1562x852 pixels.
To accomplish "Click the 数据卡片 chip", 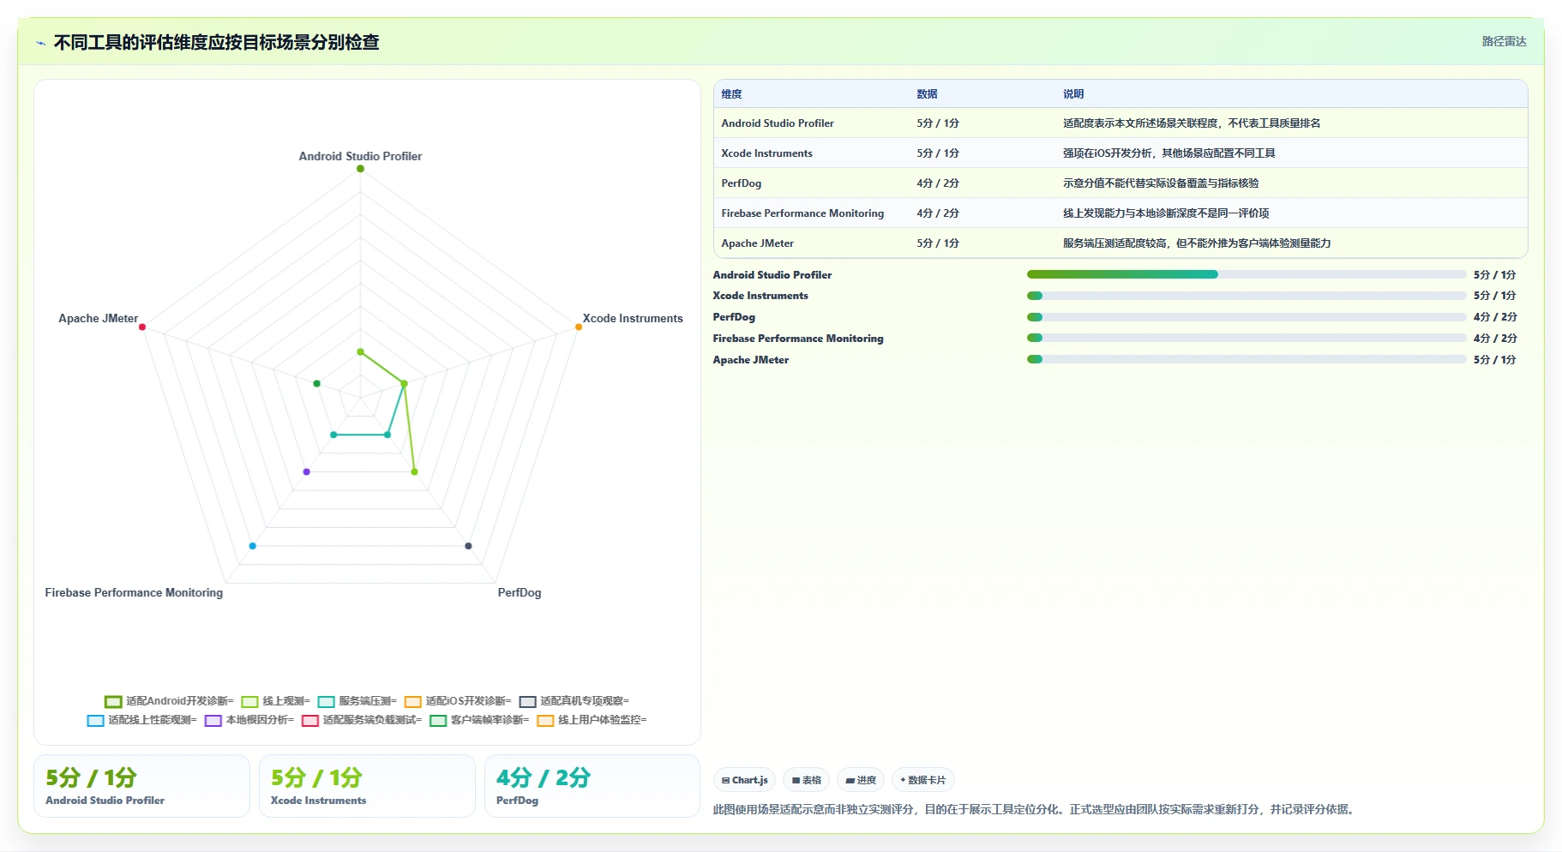I will 922,780.
